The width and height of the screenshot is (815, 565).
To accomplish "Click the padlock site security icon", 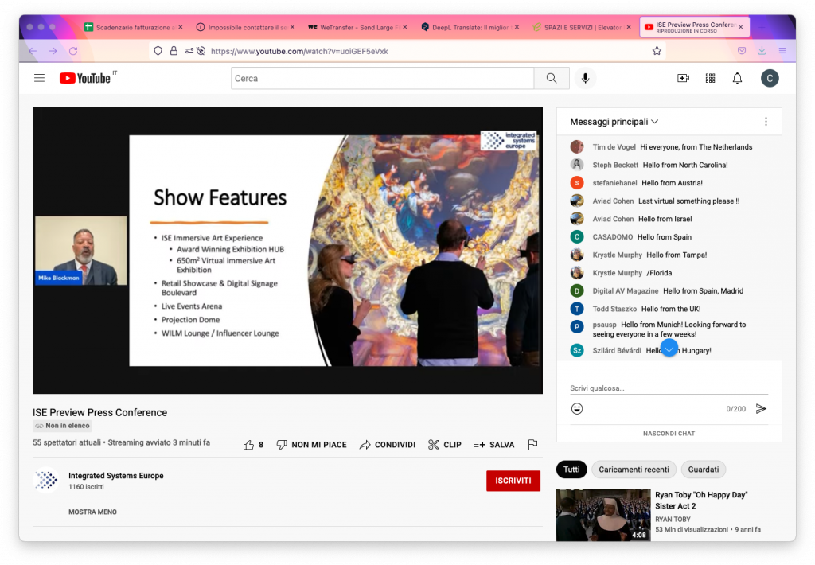I will coord(174,51).
